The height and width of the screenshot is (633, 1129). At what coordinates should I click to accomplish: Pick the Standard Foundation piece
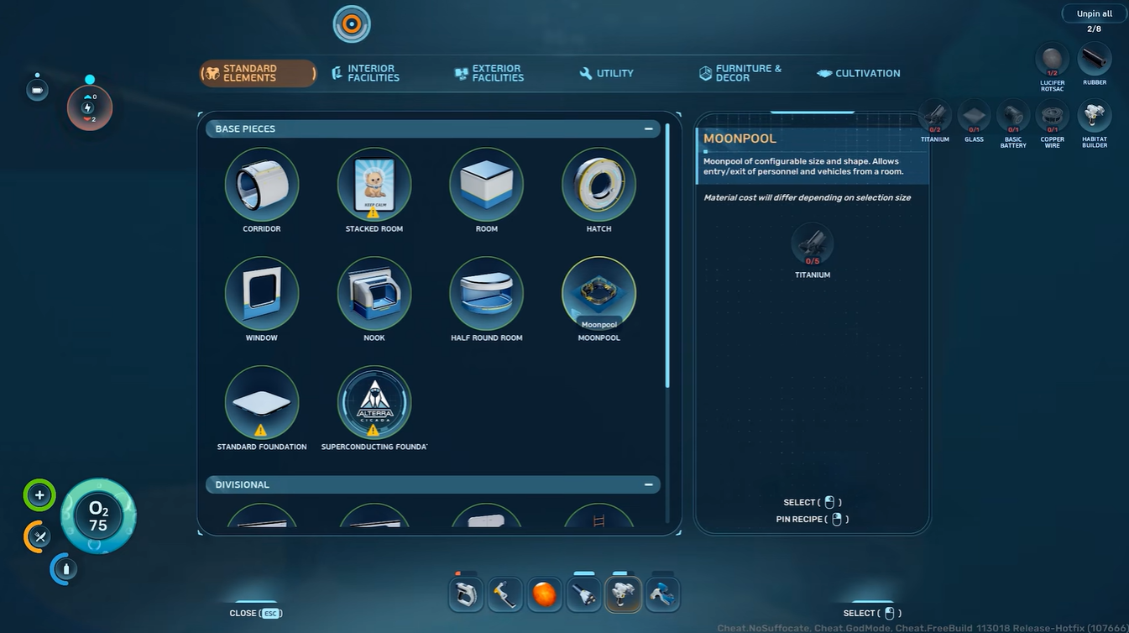click(262, 403)
